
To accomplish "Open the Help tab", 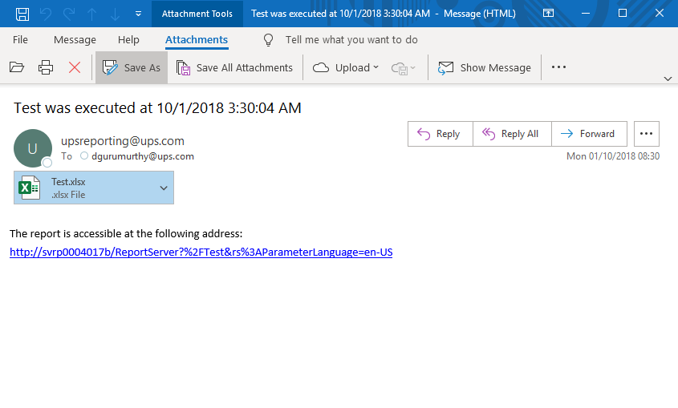I will pyautogui.click(x=128, y=40).
